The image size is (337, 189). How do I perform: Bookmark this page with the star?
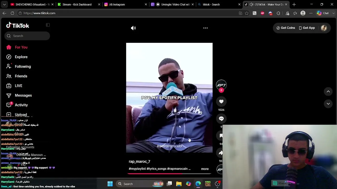point(247,13)
